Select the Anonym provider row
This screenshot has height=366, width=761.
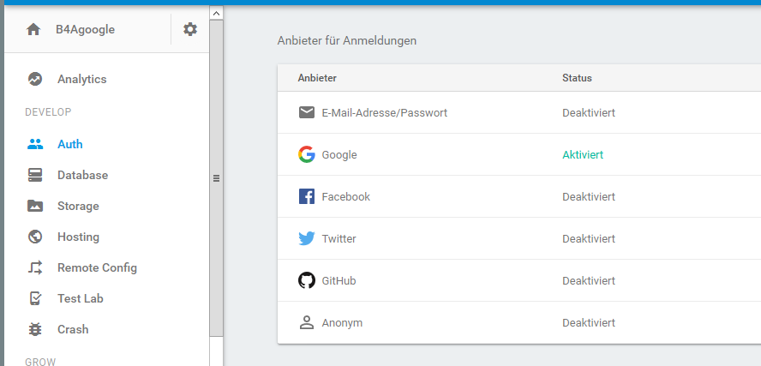tap(342, 323)
